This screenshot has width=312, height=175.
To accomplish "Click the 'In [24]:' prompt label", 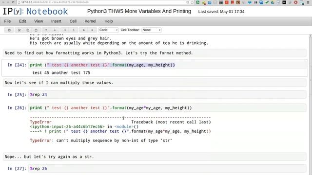I will (17, 65).
